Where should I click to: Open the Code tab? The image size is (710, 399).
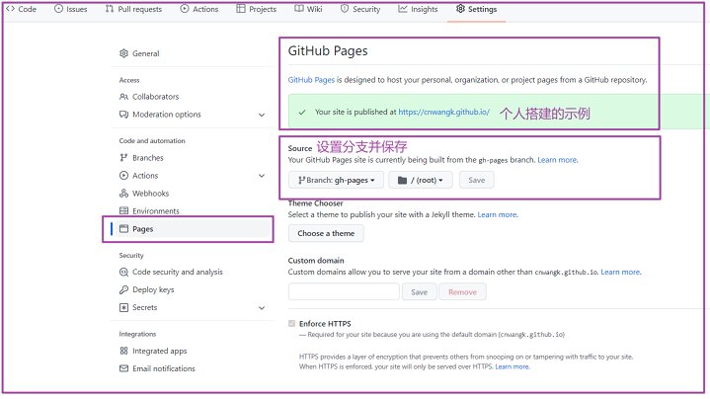click(21, 9)
